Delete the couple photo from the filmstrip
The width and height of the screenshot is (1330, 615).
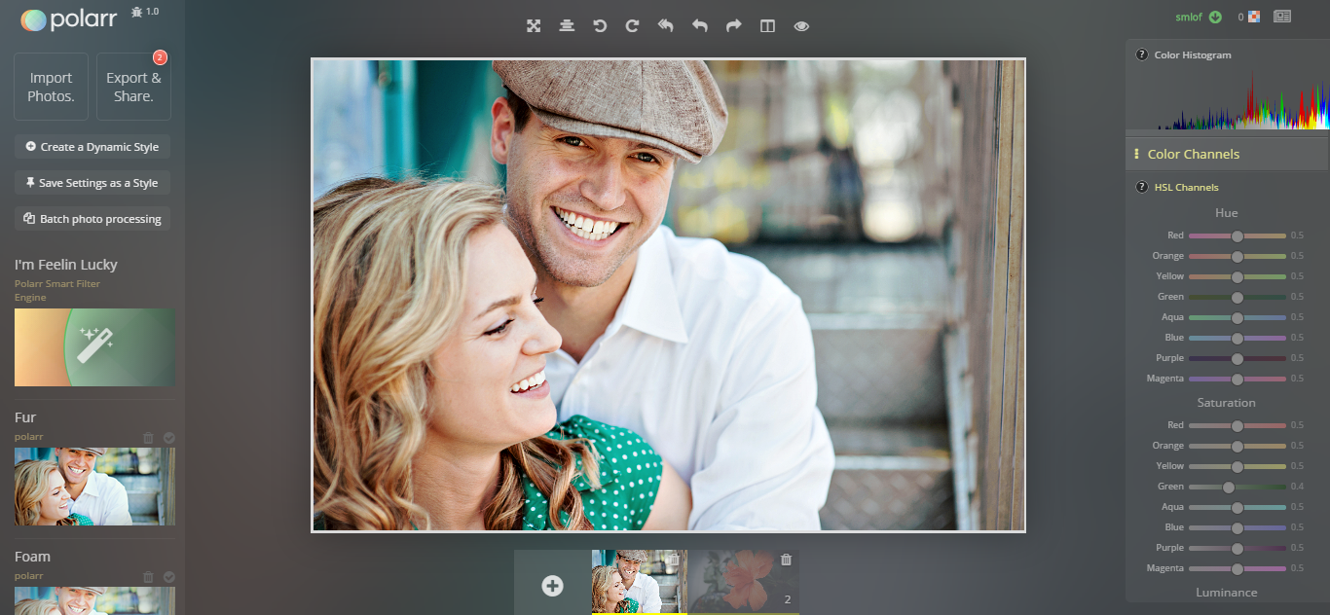pos(673,560)
